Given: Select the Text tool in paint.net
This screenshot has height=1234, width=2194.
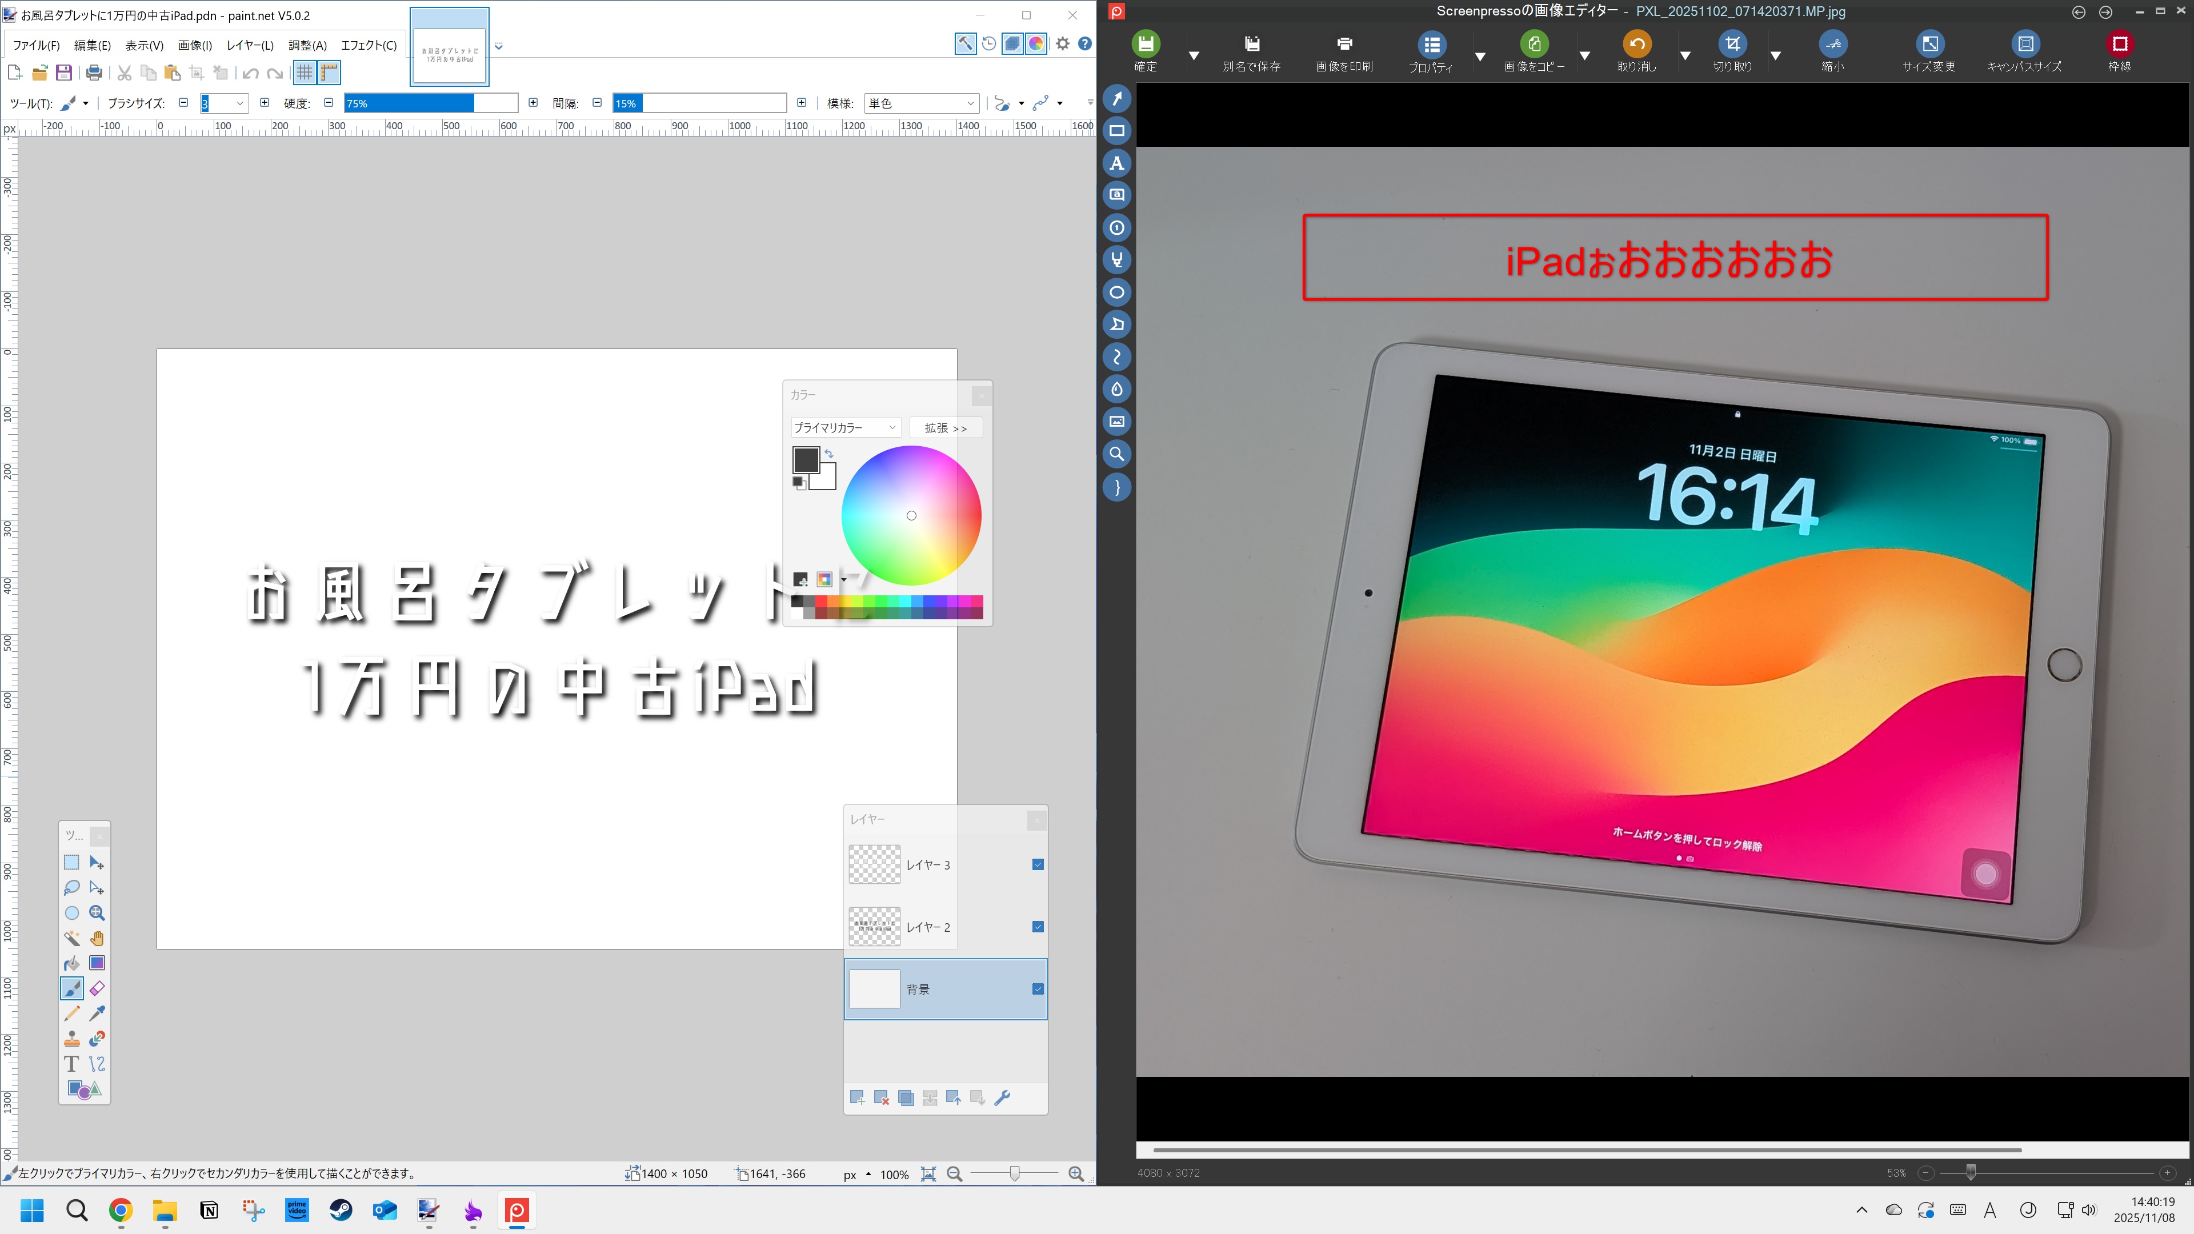Looking at the screenshot, I should pos(71,1064).
